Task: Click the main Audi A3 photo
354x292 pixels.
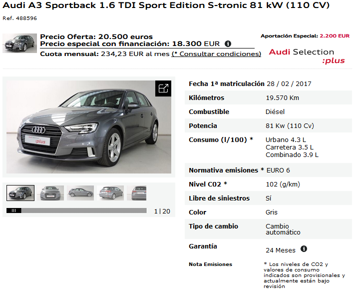Action: (89, 127)
